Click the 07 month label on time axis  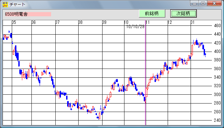point(57,22)
